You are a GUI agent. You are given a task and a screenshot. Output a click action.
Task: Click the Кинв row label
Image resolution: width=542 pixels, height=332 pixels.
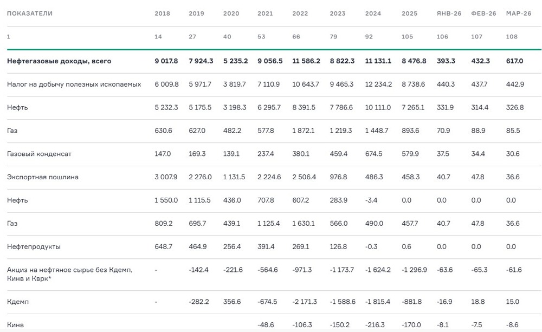click(15, 325)
